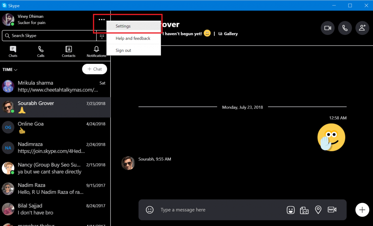Open the Nadimraza conversation
This screenshot has height=226, width=373.
pos(55,148)
